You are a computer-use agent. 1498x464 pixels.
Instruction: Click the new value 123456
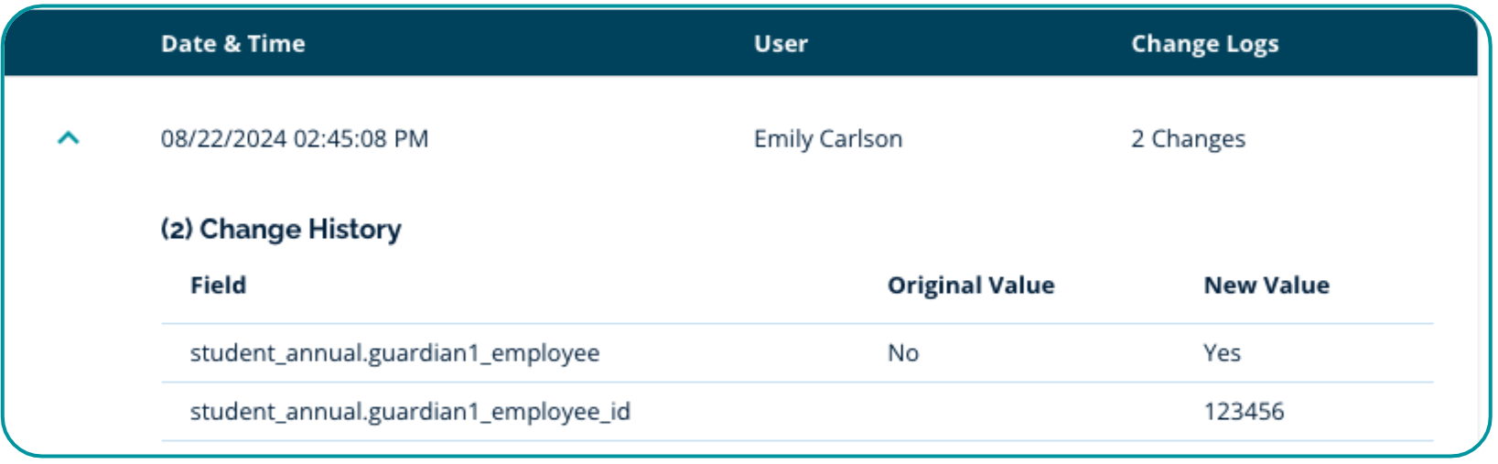pyautogui.click(x=1244, y=412)
